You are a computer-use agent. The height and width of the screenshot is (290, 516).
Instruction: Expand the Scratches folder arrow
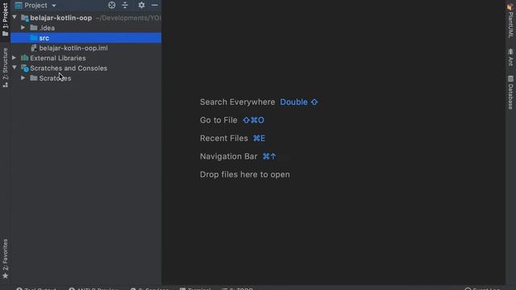pyautogui.click(x=23, y=78)
